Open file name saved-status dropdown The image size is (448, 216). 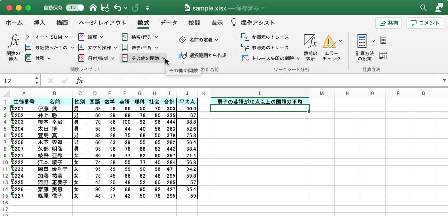coord(262,8)
